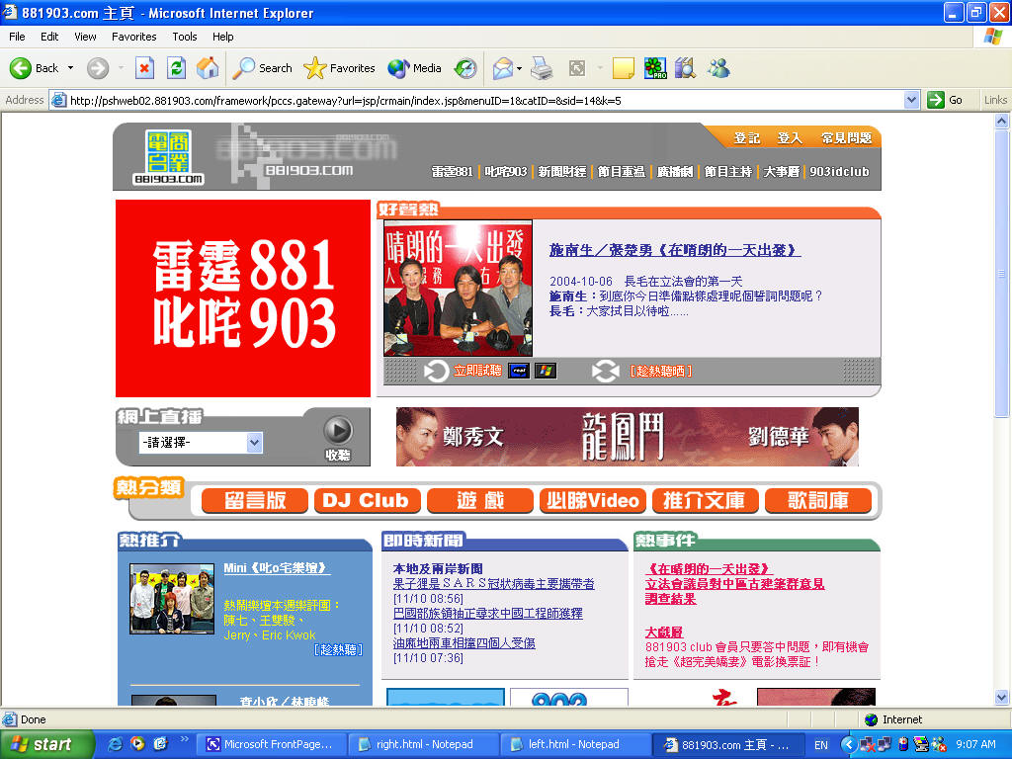The image size is (1012, 759).
Task: Click the 趁熱聽晒 link in 好聲熱
Action: pyautogui.click(x=661, y=372)
